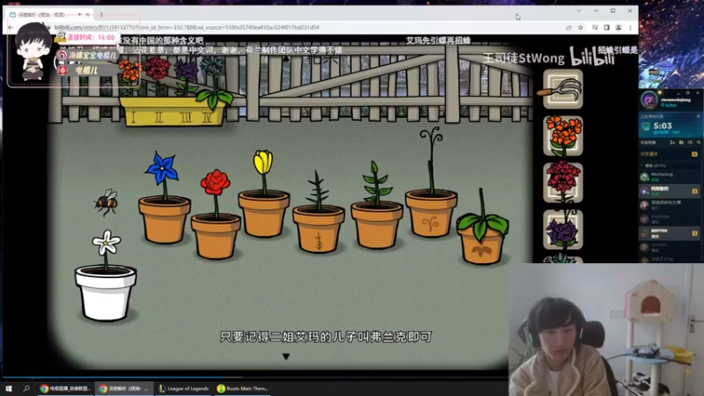704x396 pixels.
Task: Advance dialogue with the down triangle
Action: [286, 356]
